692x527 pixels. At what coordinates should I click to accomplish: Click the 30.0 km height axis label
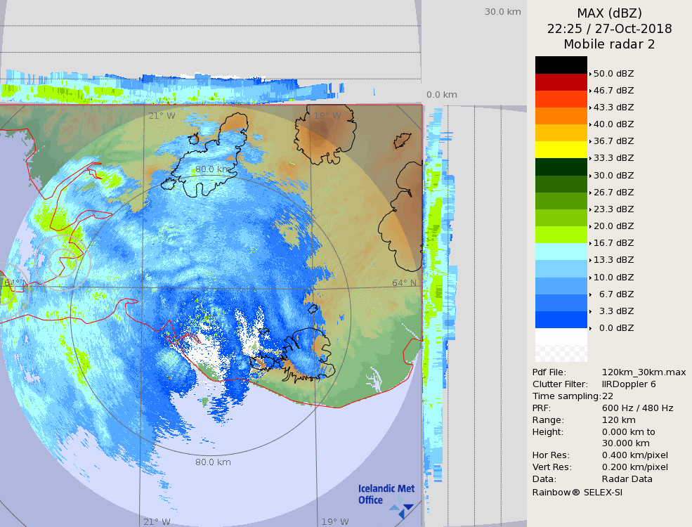pyautogui.click(x=502, y=12)
